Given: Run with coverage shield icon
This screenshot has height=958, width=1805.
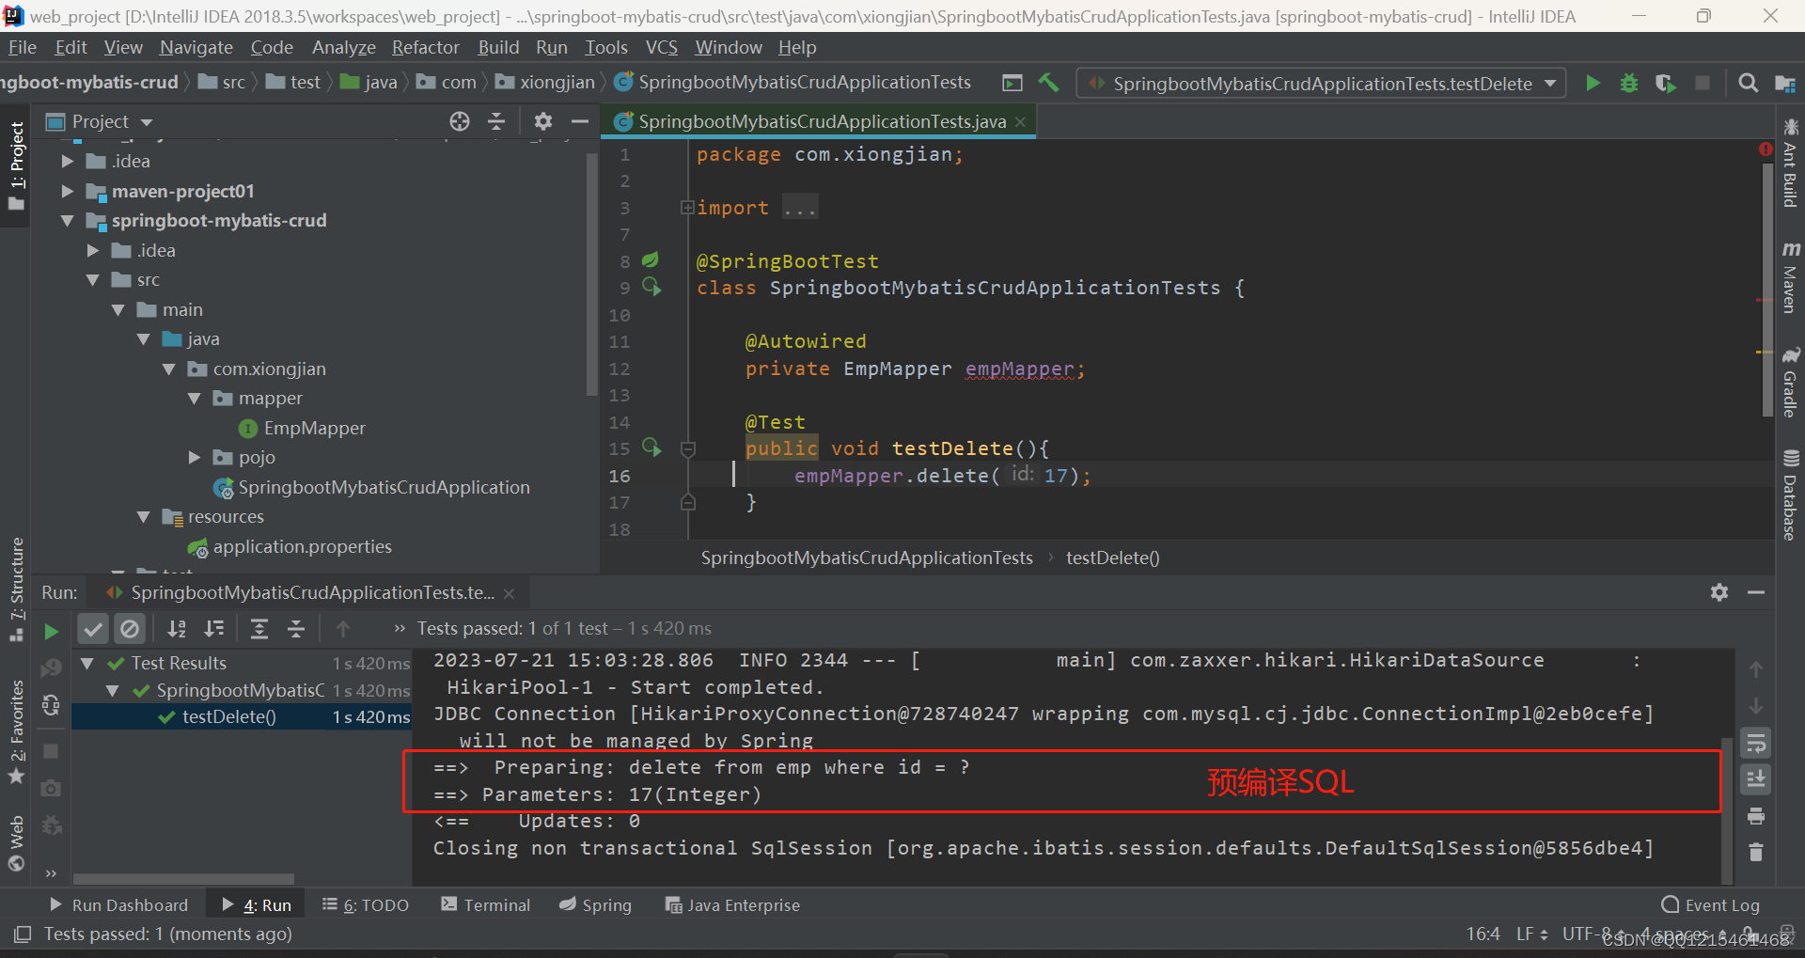Looking at the screenshot, I should pyautogui.click(x=1665, y=83).
